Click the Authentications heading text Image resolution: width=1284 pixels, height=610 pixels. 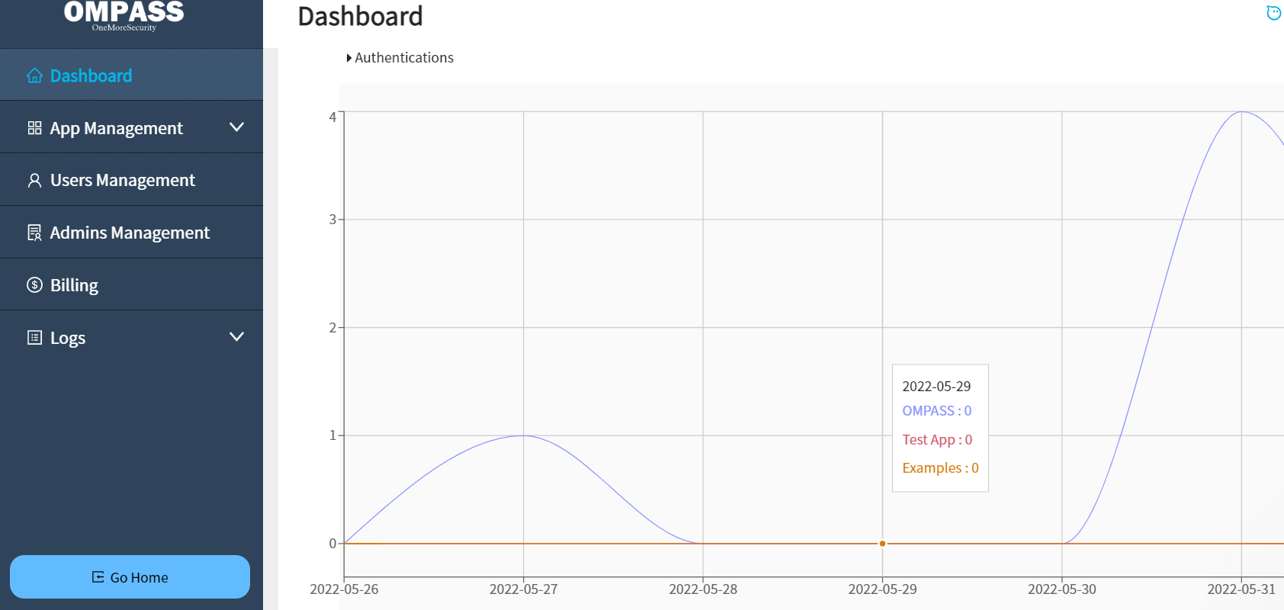pyautogui.click(x=404, y=58)
